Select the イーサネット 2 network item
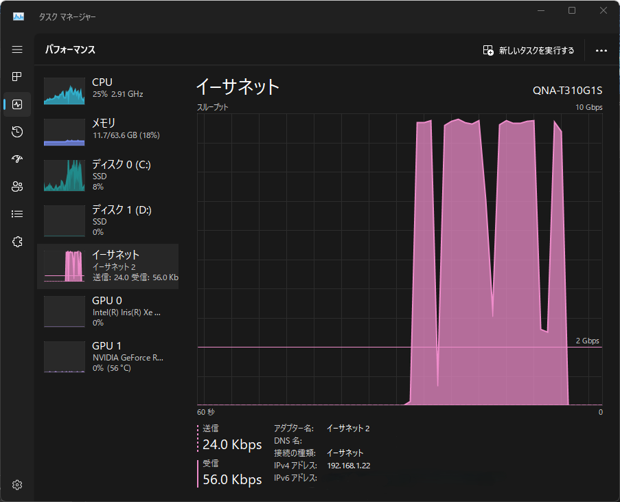Screen dimensions: 620x502 [108, 266]
